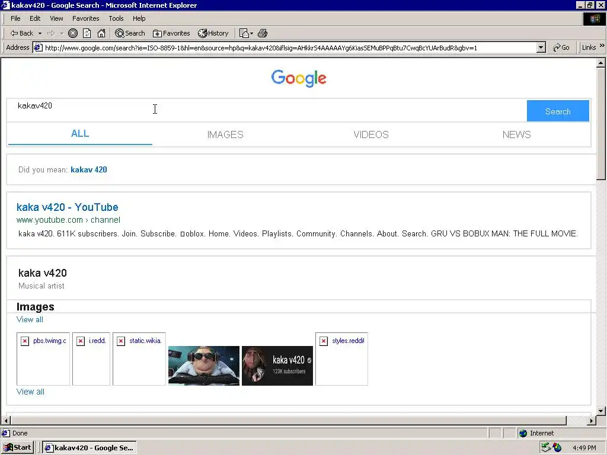Viewport: 607px width, 455px height.
Task: Go back with the Back arrow button
Action: (x=22, y=33)
